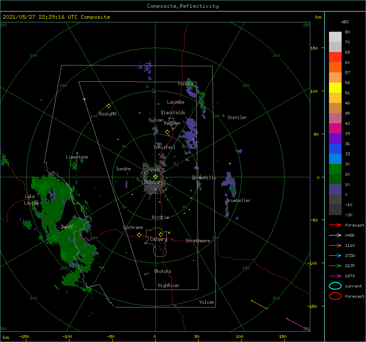
Task: Click the Banff label on the map
Action: click(67, 227)
